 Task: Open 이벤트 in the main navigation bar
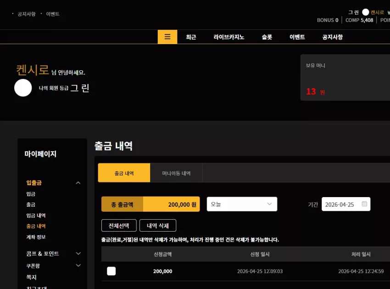[x=297, y=37]
